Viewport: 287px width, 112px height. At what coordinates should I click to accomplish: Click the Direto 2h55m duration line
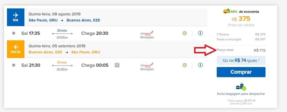62,34
